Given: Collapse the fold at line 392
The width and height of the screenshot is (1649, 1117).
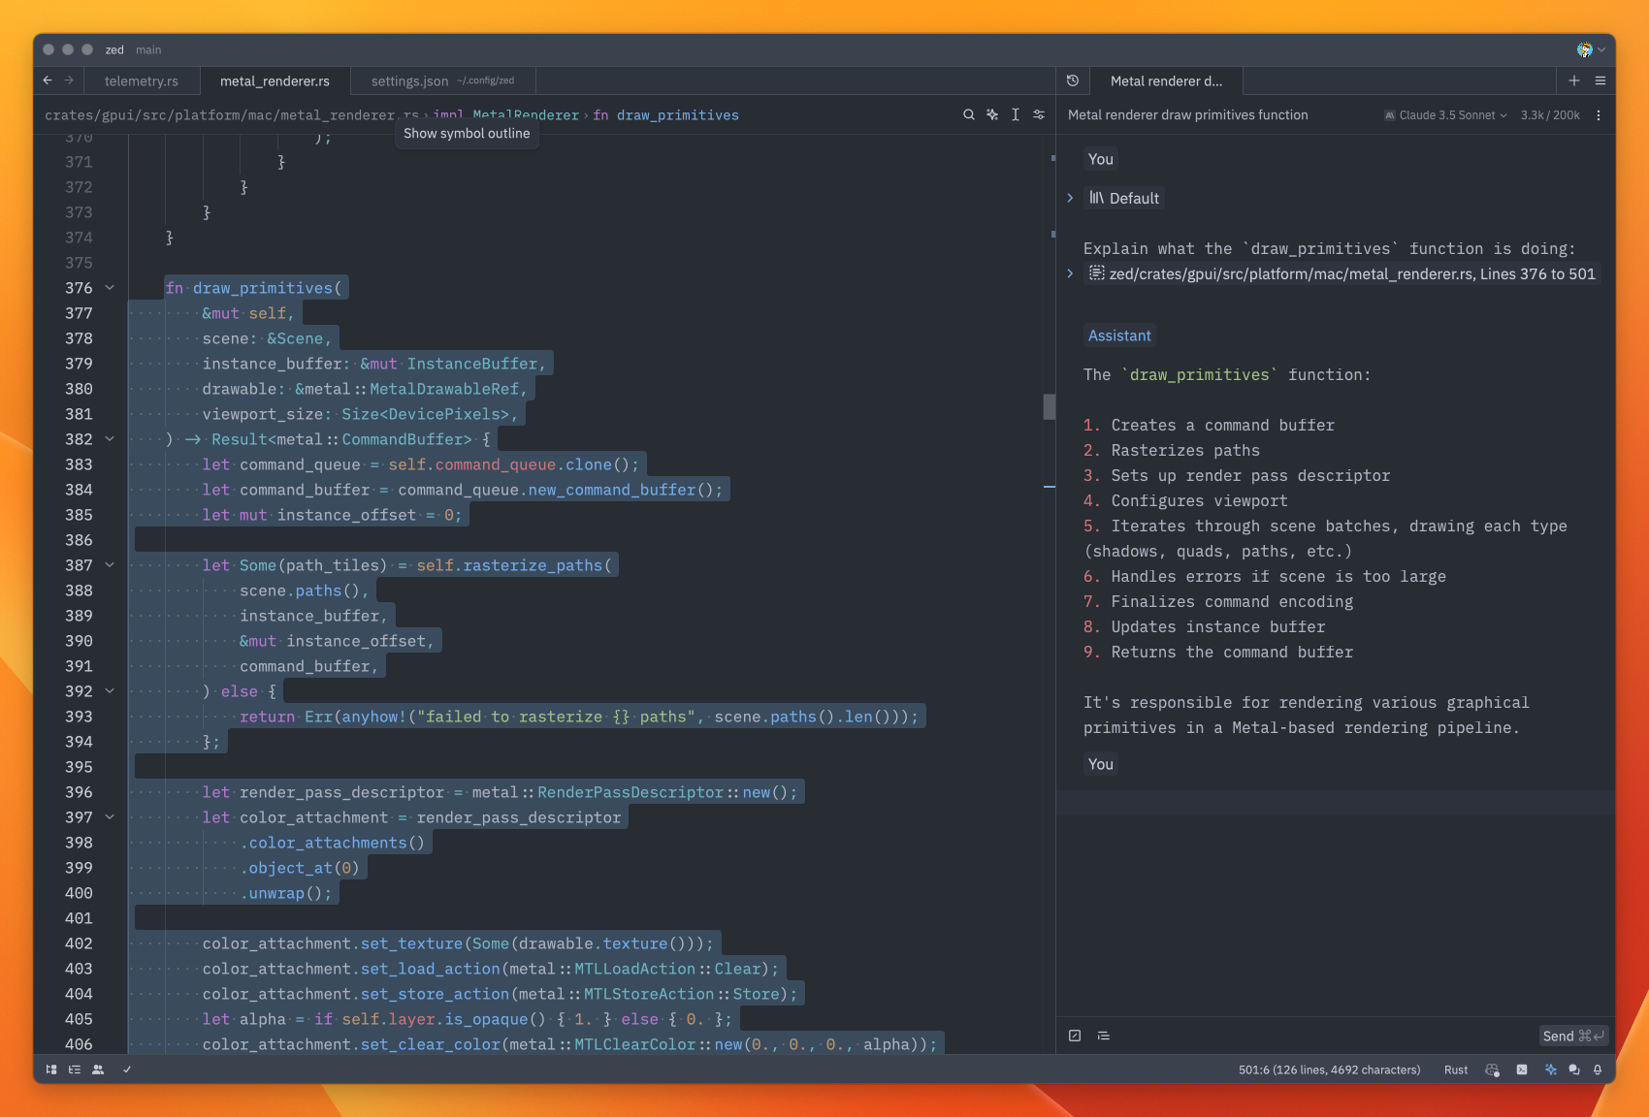Looking at the screenshot, I should 110,691.
